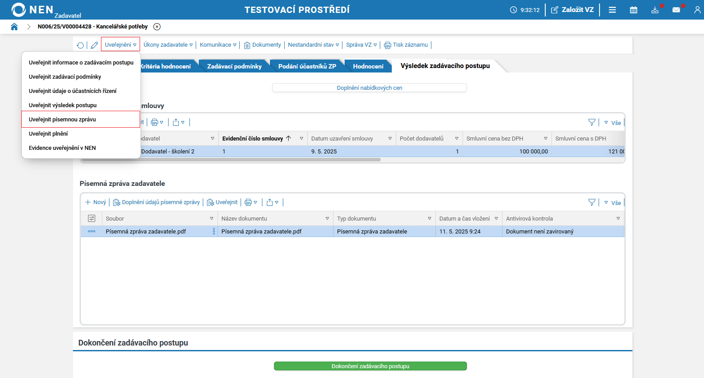Open messages envelope icon
The width and height of the screenshot is (704, 378).
point(676,10)
